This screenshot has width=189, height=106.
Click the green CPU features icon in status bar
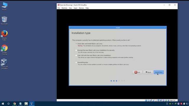click(166, 100)
